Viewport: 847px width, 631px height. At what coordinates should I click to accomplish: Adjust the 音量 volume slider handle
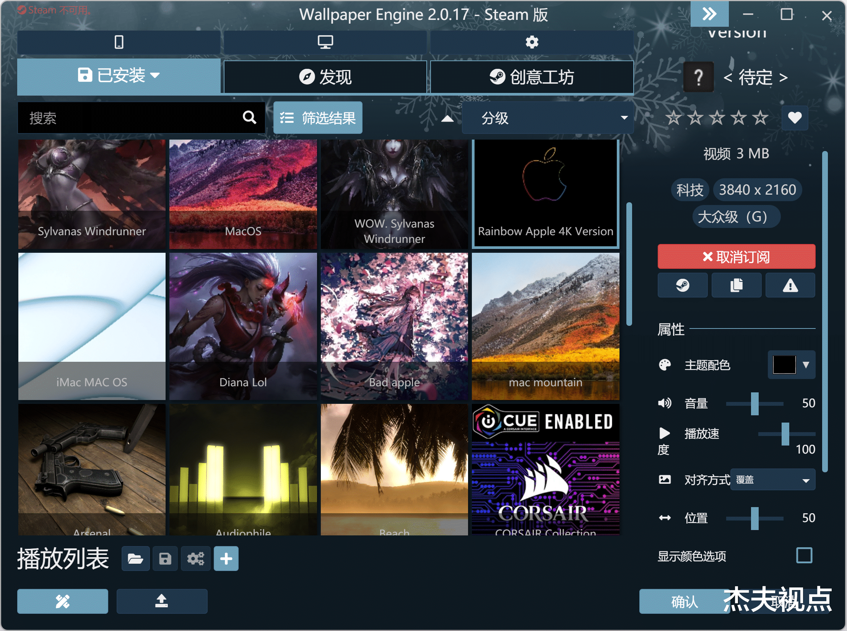[x=754, y=403]
